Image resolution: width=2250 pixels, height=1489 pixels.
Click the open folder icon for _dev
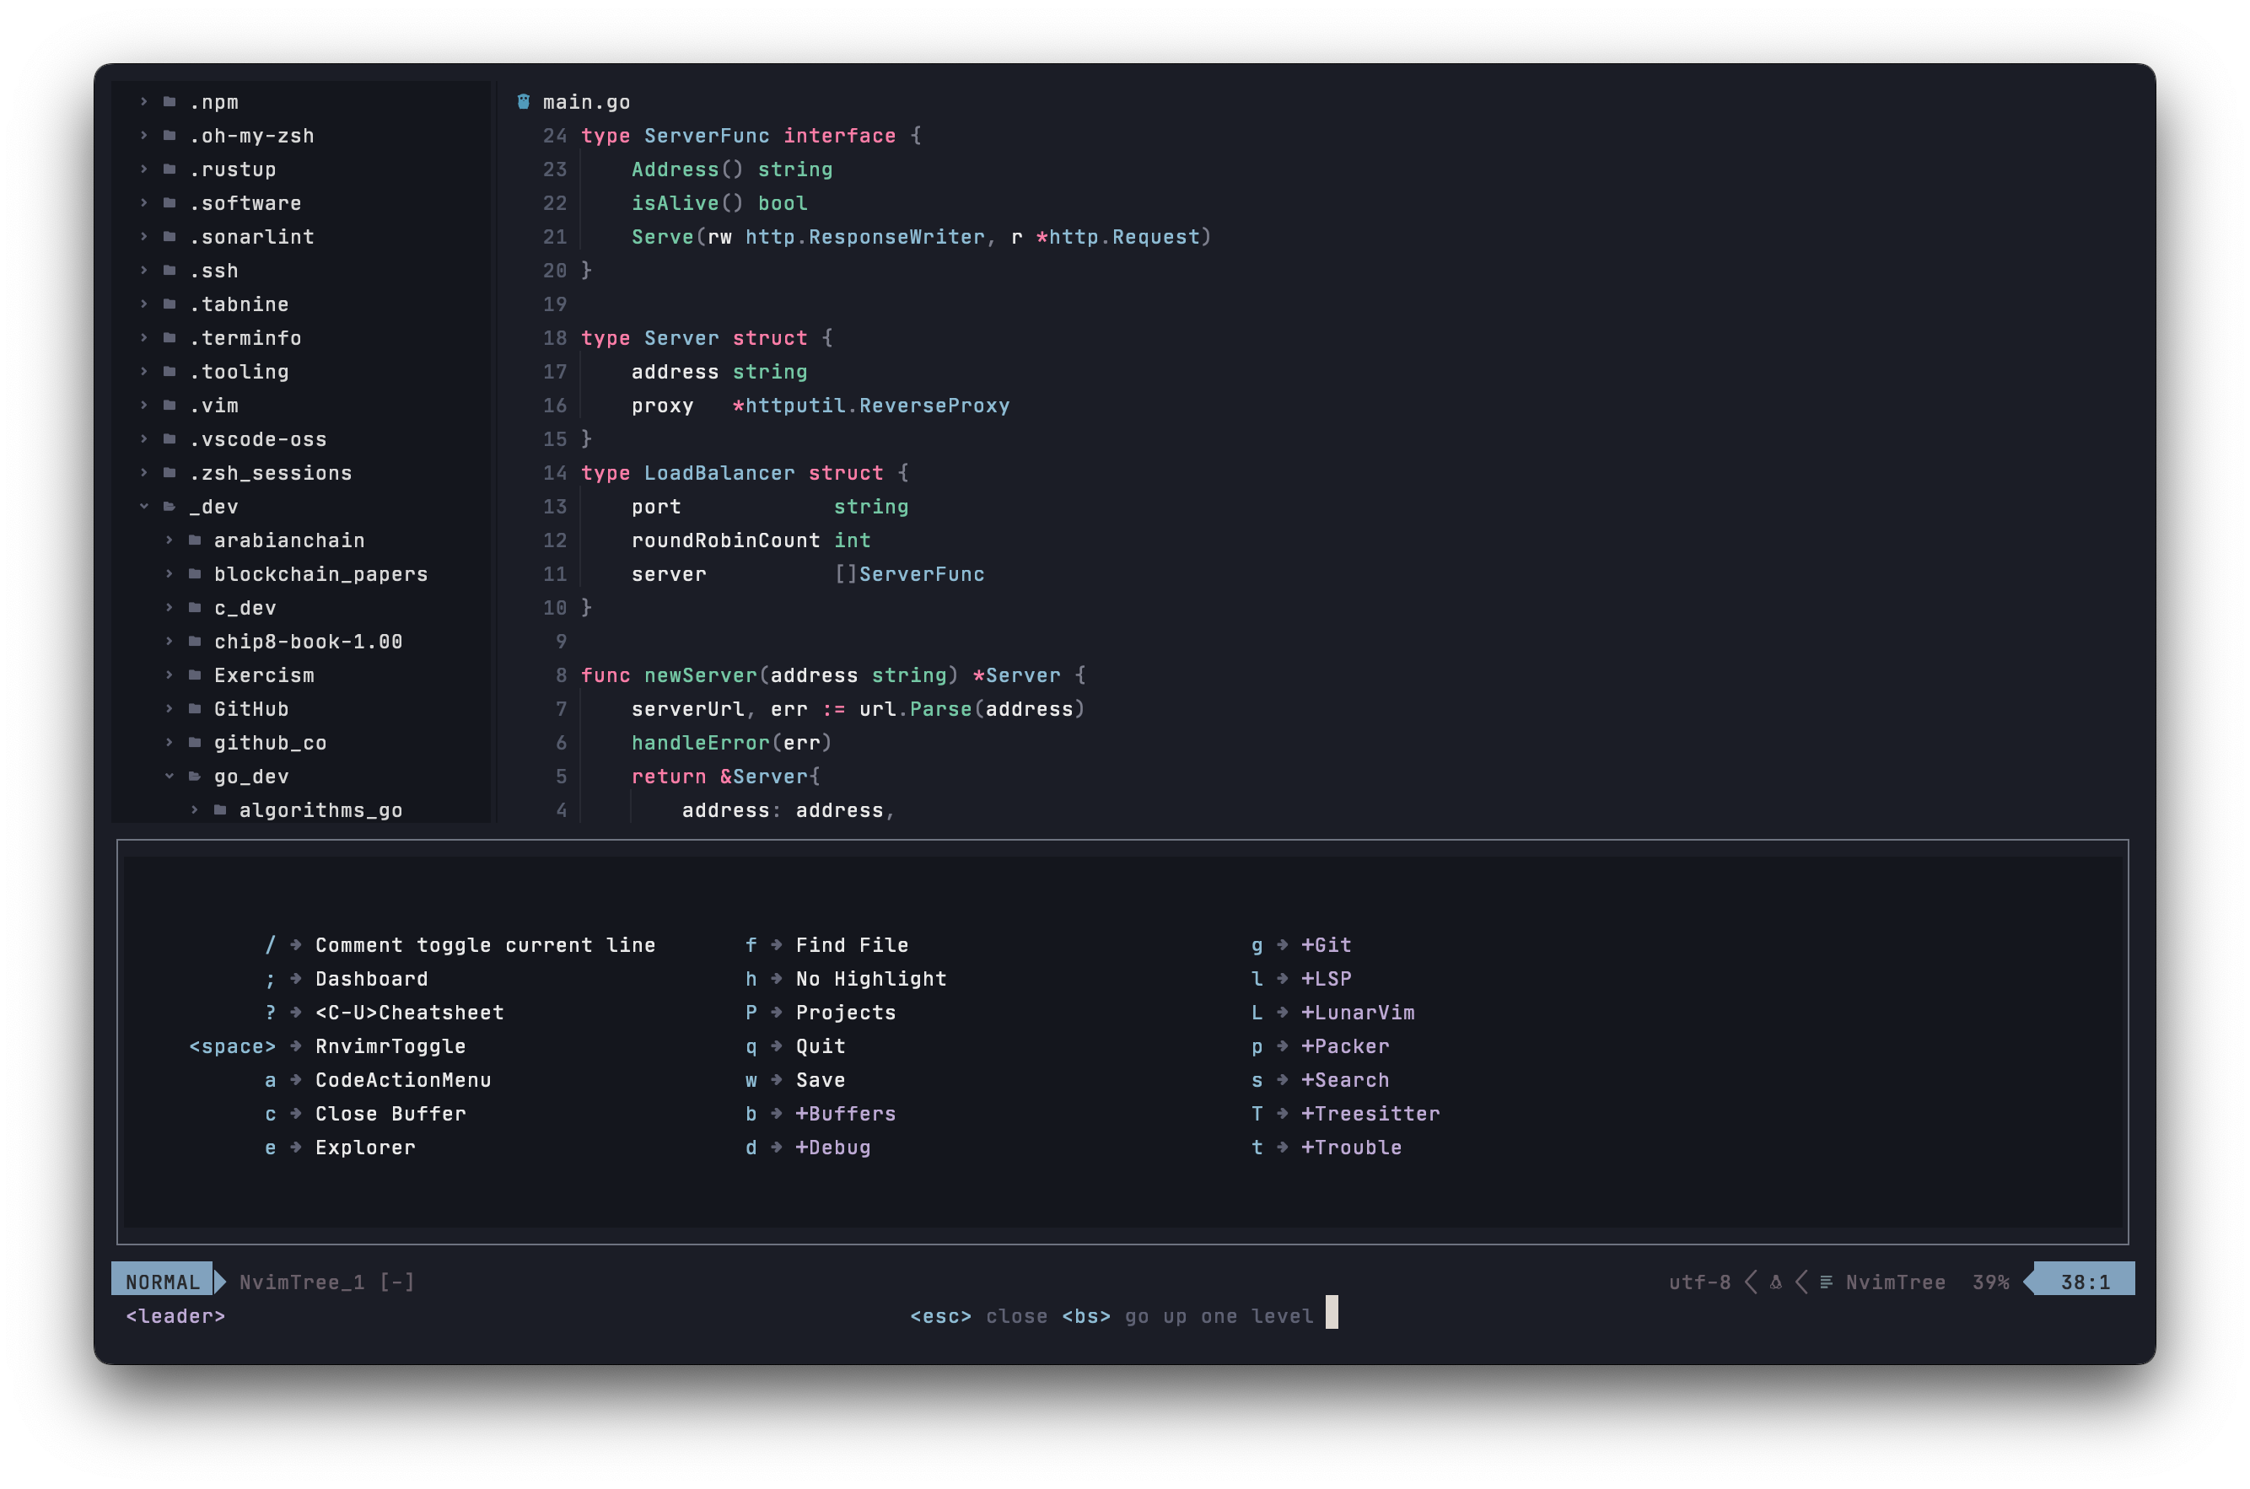coord(170,506)
